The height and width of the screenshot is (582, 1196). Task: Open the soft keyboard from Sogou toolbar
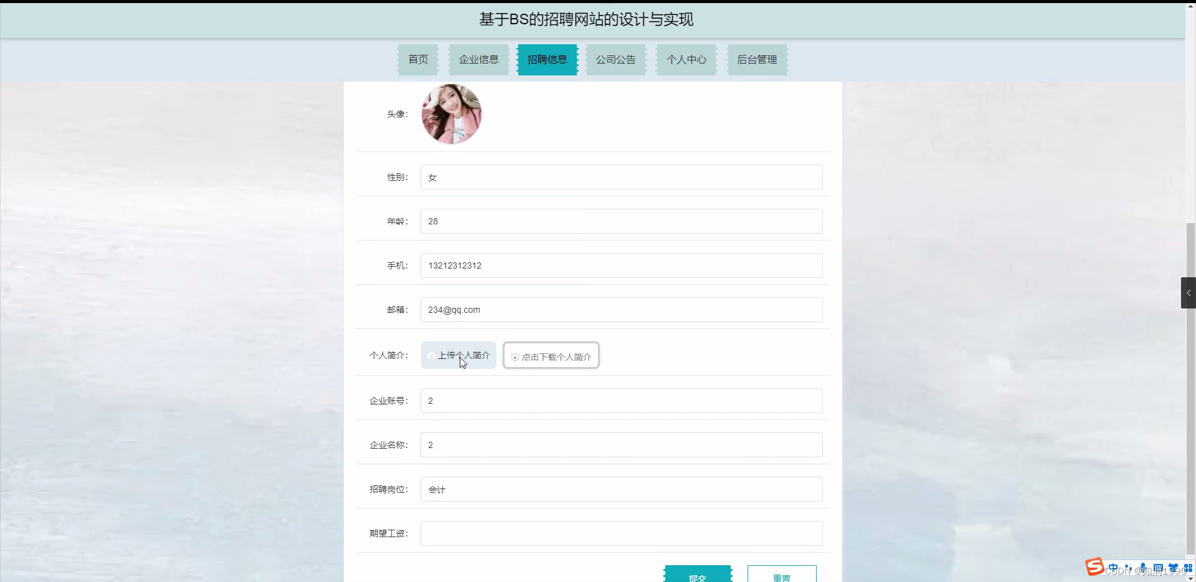(1159, 568)
